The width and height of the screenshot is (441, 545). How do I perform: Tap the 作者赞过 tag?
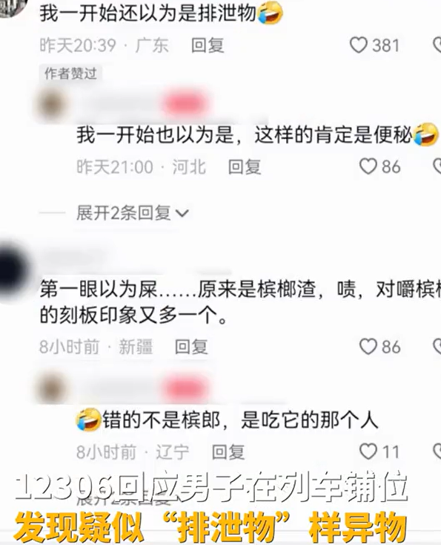pos(70,74)
